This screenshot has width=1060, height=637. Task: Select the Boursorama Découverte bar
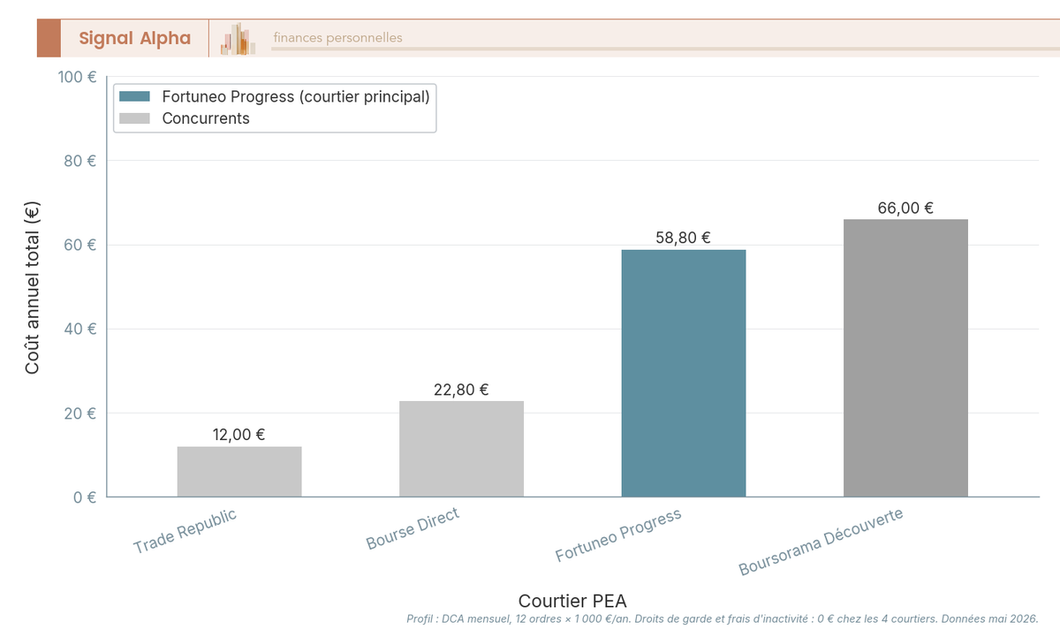click(x=905, y=358)
